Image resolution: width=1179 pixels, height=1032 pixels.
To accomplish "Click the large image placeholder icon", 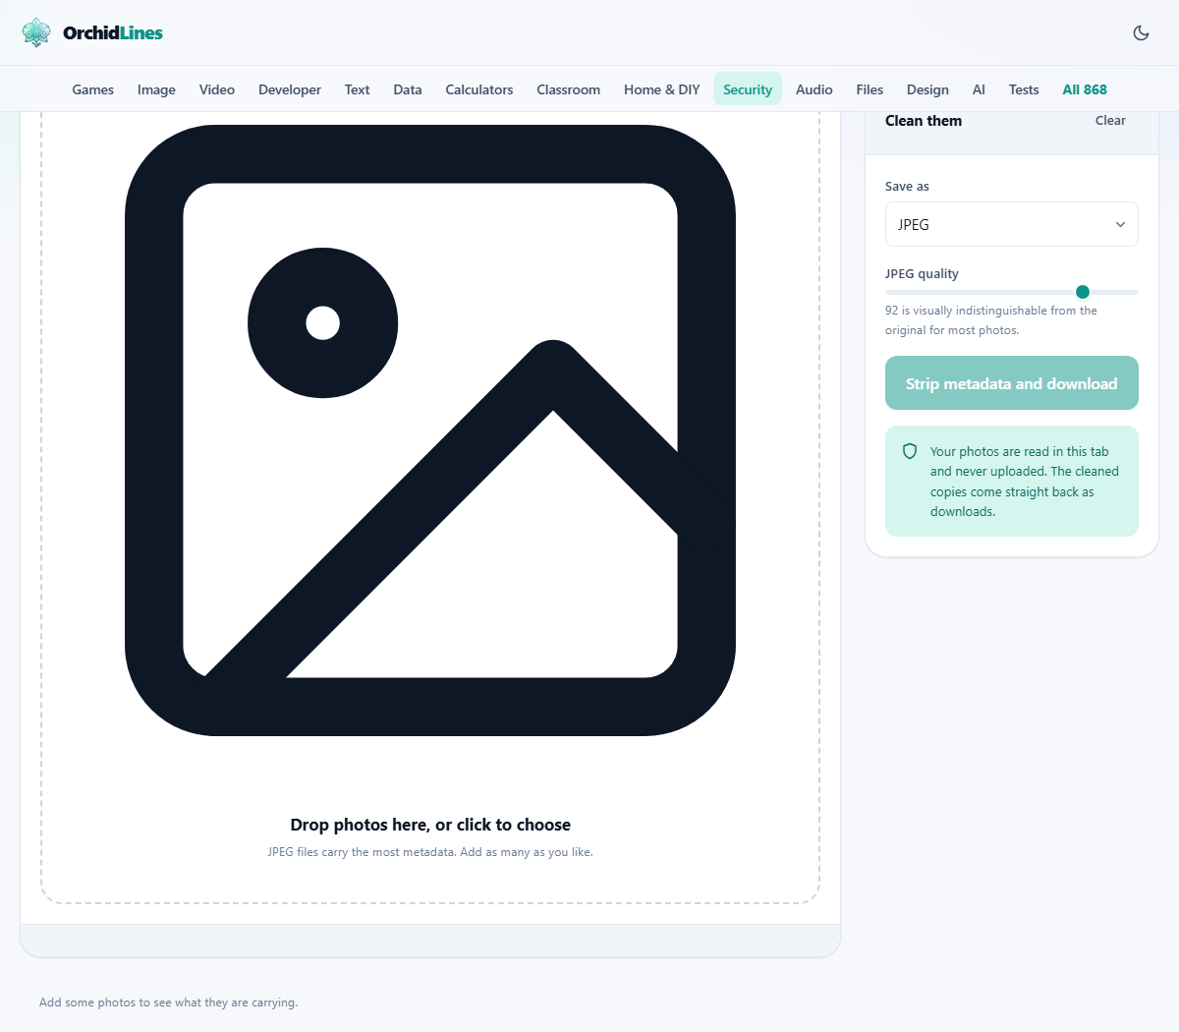I will [x=430, y=430].
